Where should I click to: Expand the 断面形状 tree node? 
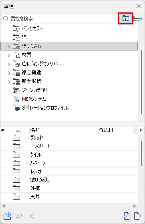coord(9,82)
